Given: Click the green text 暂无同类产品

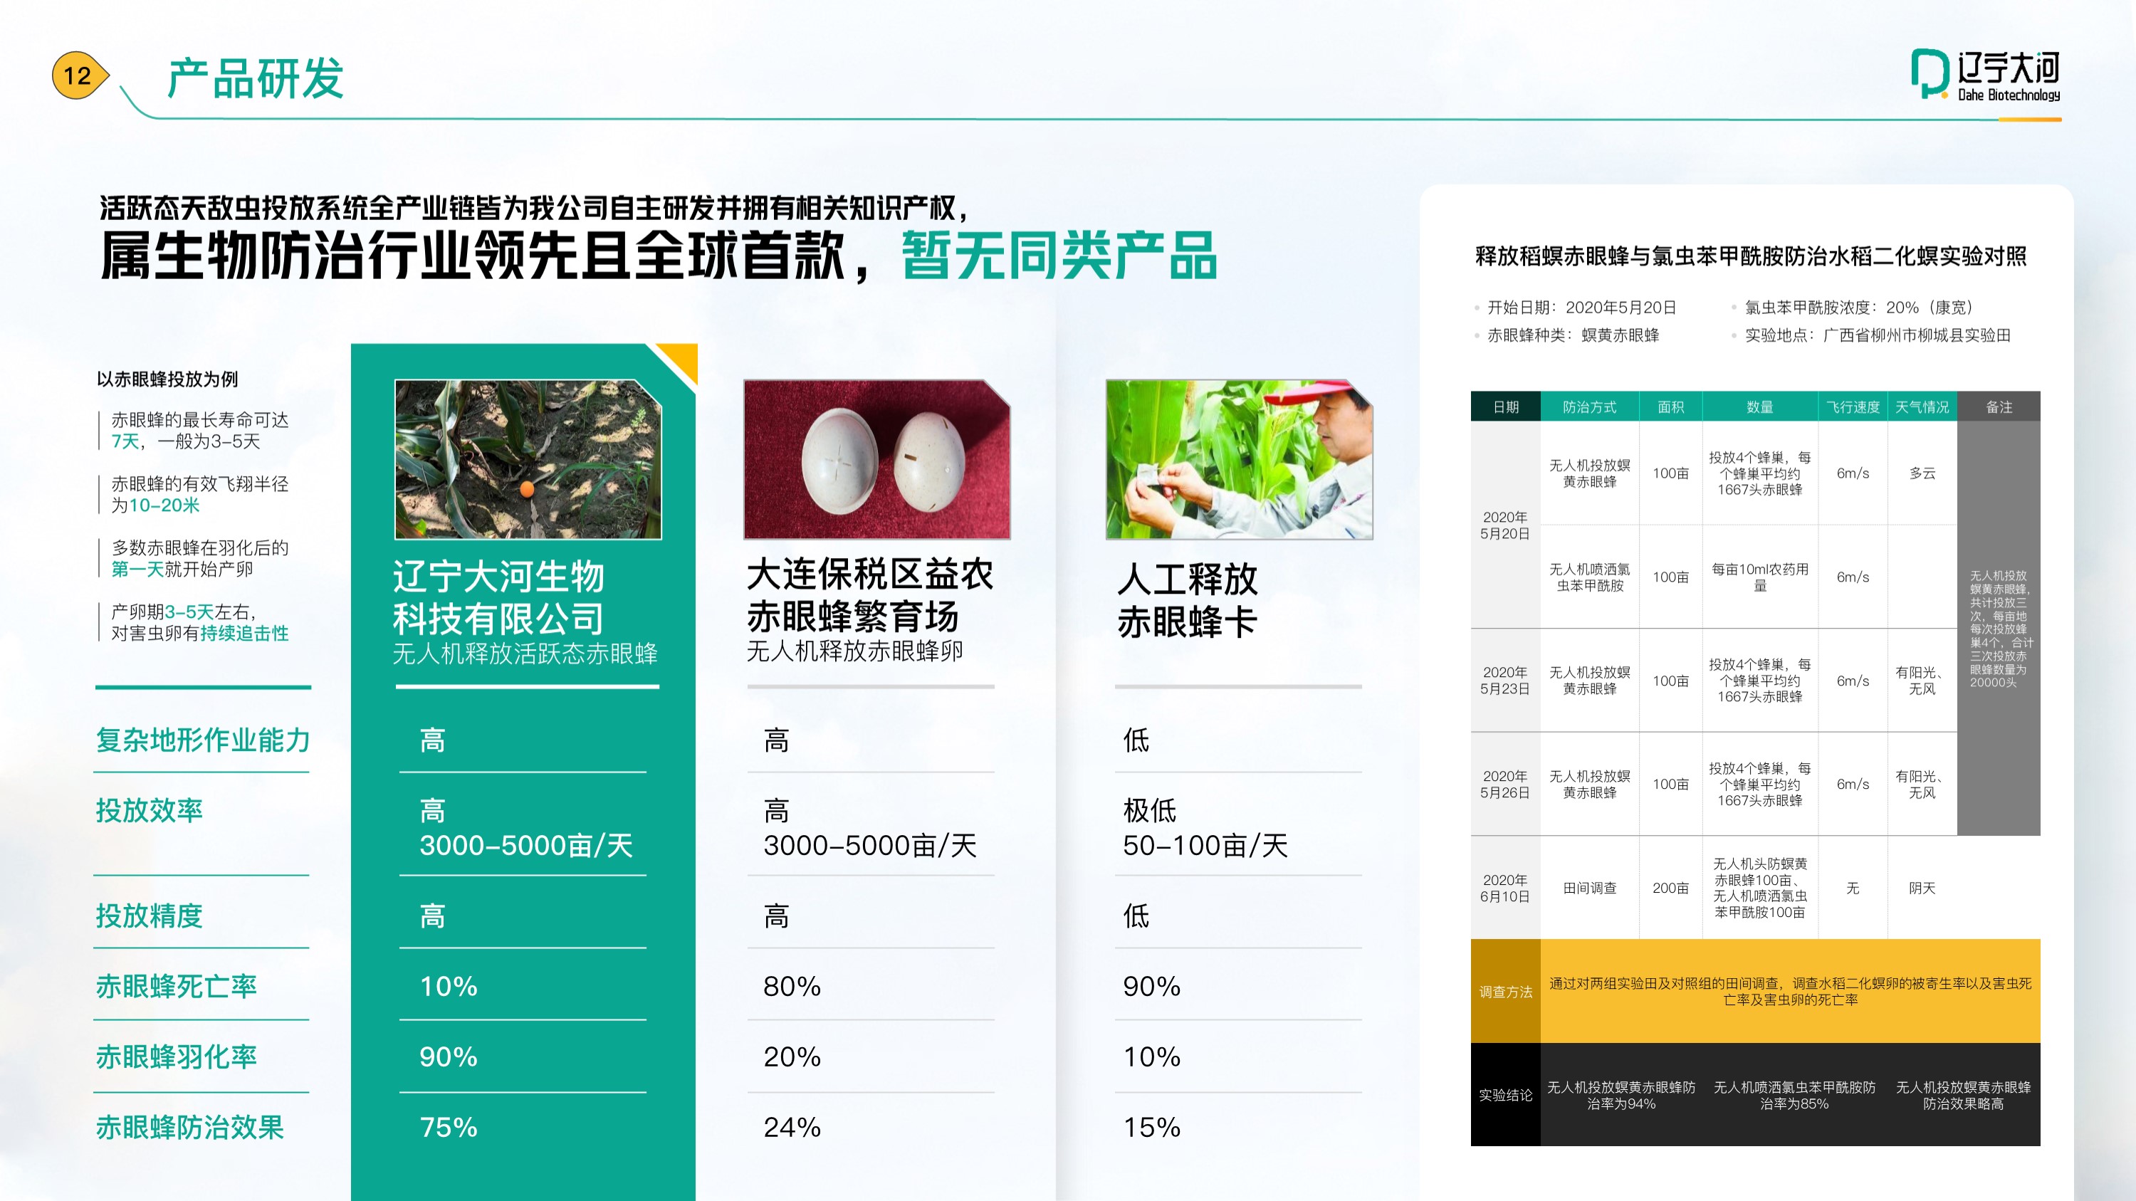Looking at the screenshot, I should coord(1059,256).
